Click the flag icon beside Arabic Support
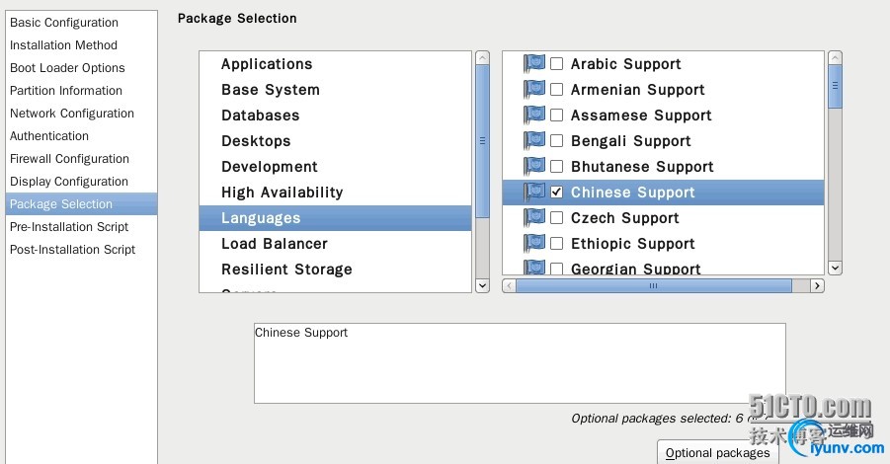Screen dimensions: 890x464 pos(534,64)
